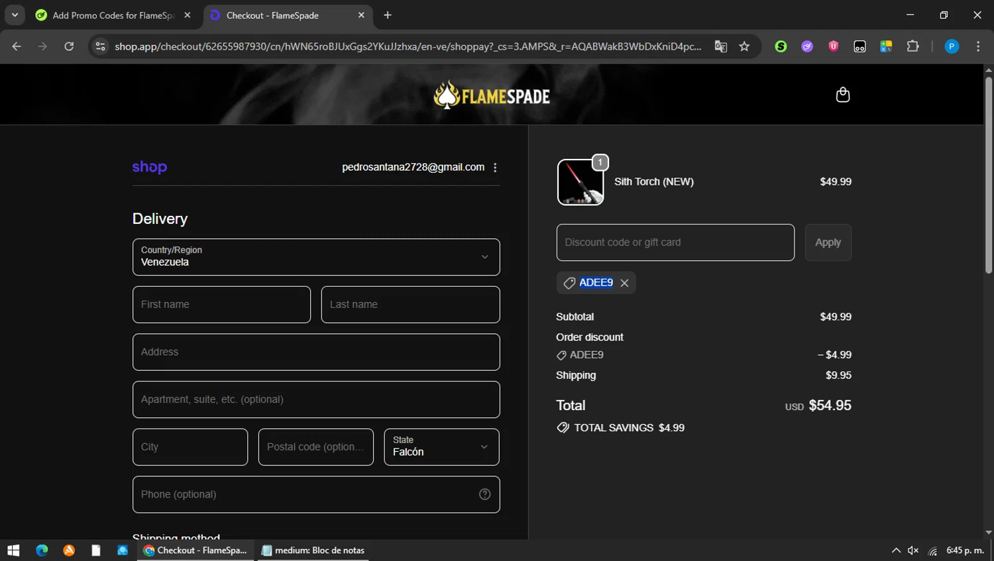This screenshot has width=994, height=561.
Task: Click the Phone (optional) field
Action: coord(316,495)
